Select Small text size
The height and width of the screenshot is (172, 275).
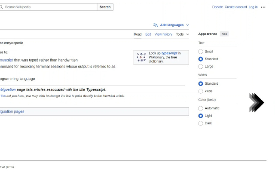[201, 52]
